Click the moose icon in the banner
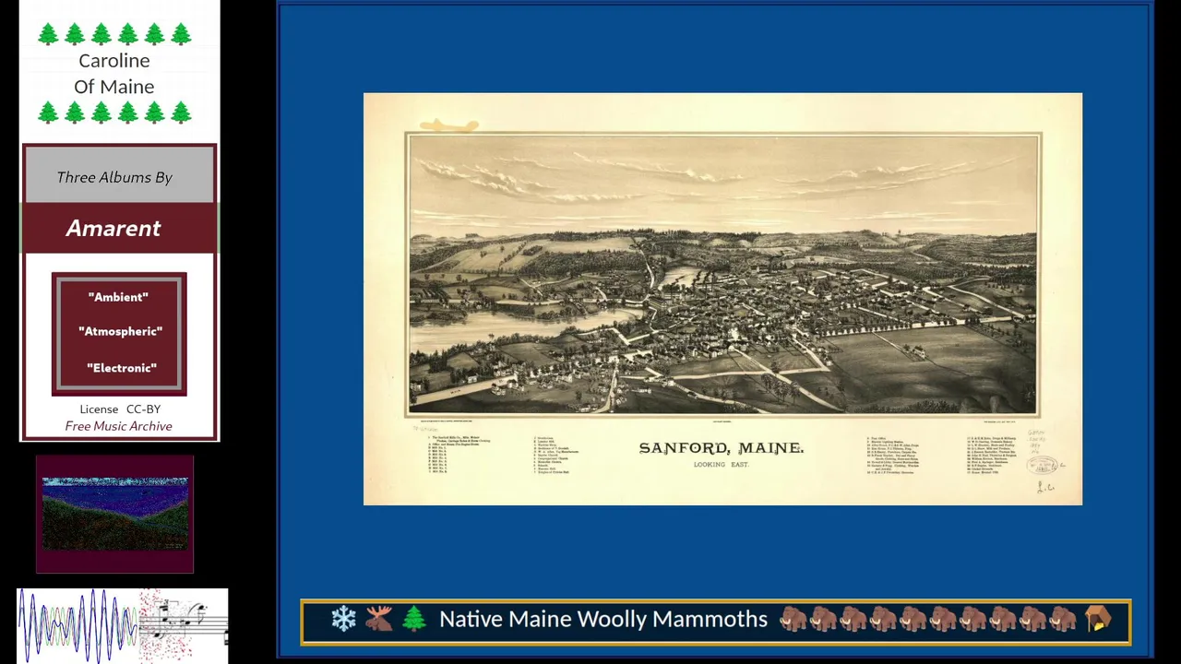Viewport: 1181px width, 664px height. (378, 619)
